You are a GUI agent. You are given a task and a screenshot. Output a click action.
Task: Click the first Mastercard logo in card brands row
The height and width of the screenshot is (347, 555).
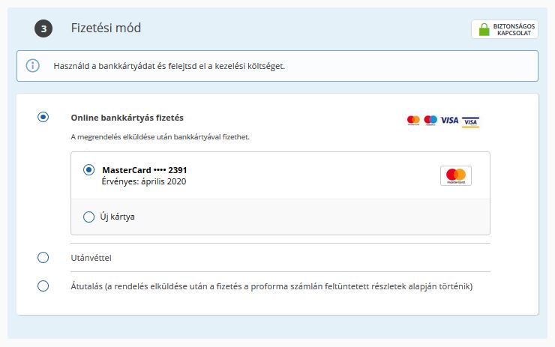coord(413,120)
